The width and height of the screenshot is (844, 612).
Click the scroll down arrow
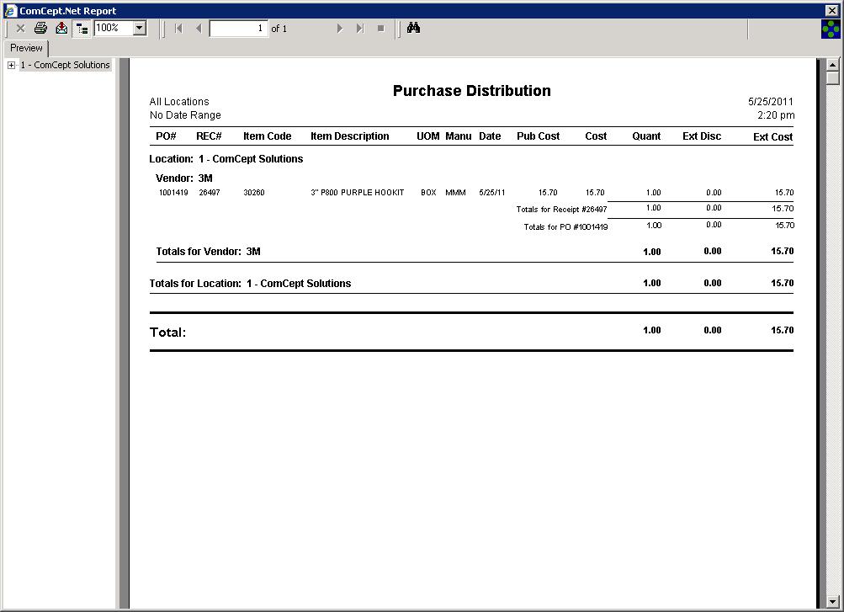tap(832, 602)
